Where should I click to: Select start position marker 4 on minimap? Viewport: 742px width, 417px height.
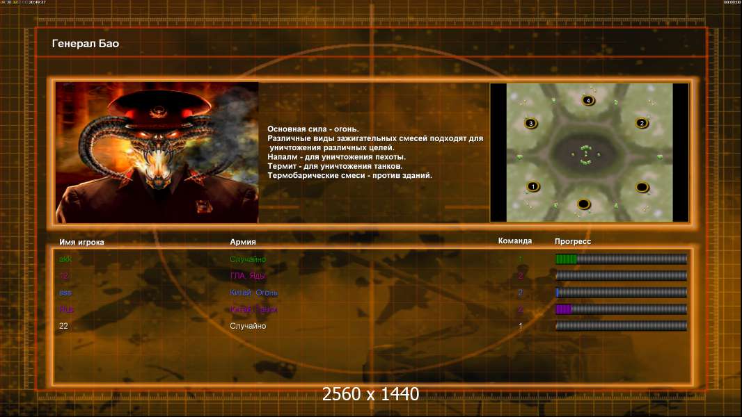tap(587, 100)
